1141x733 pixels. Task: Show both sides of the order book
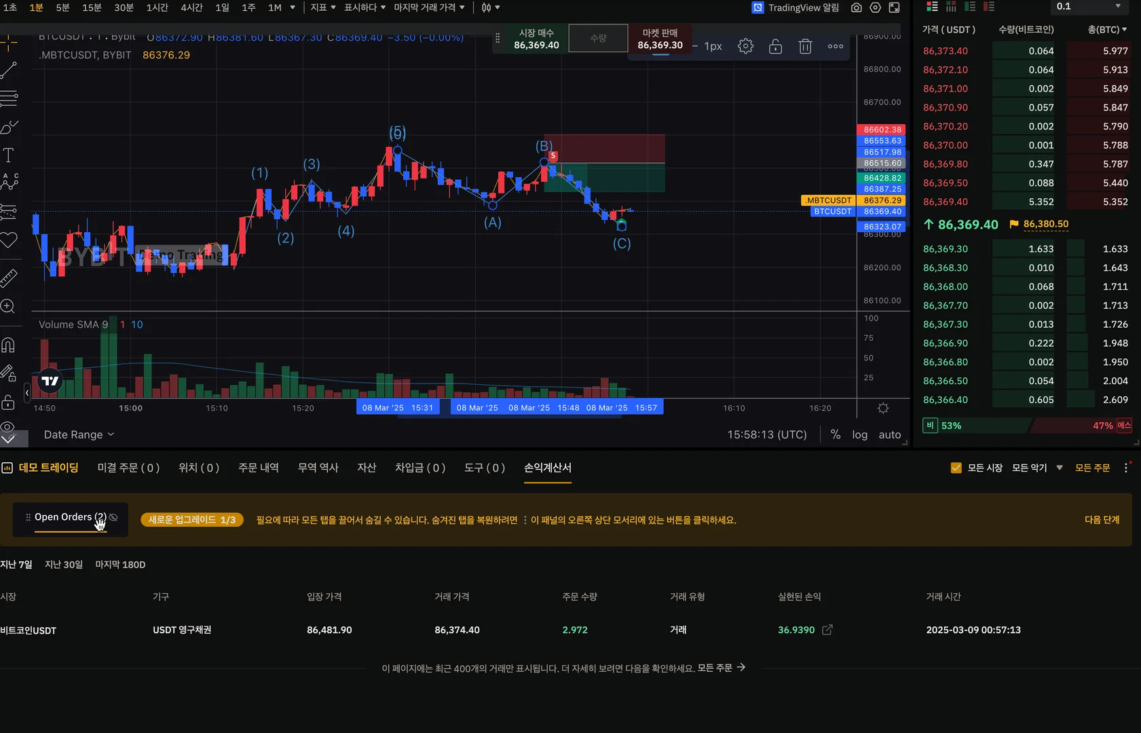coord(932,7)
